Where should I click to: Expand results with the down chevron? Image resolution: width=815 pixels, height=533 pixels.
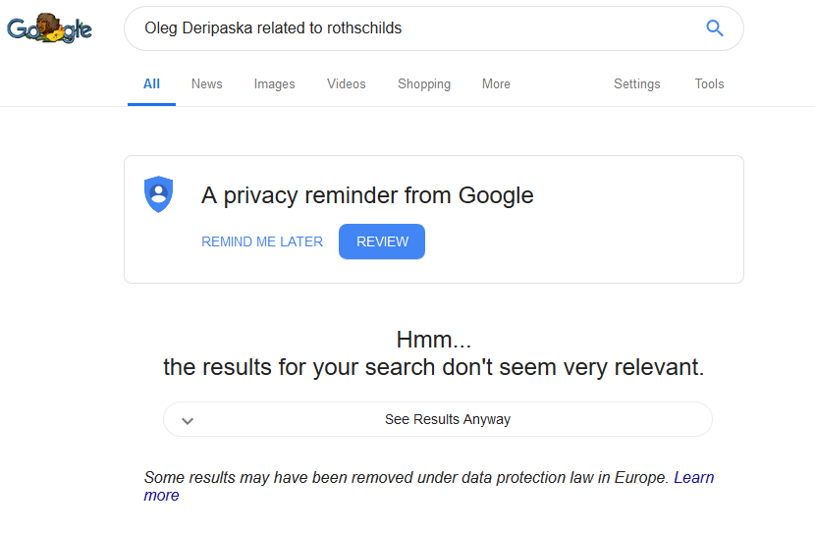tap(188, 420)
